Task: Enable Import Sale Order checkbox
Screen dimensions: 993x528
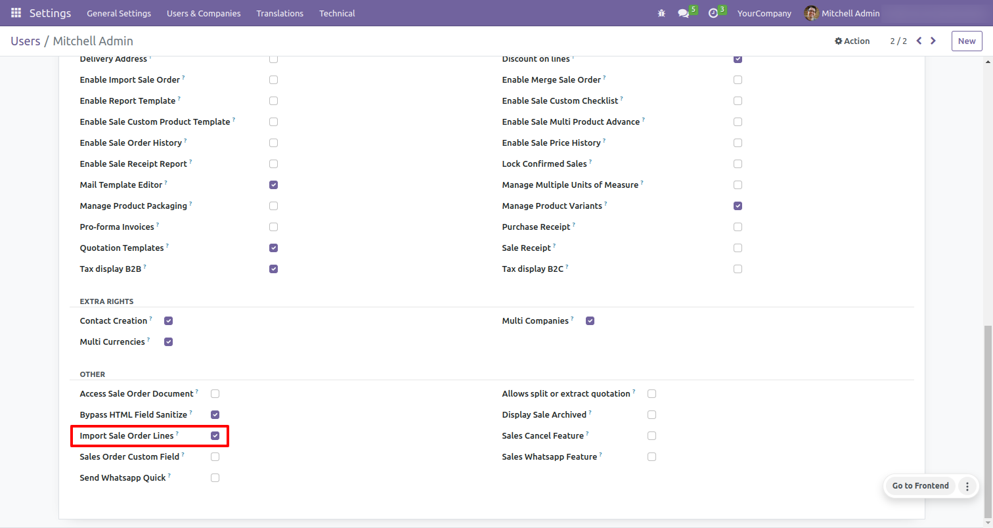Action: 273,79
